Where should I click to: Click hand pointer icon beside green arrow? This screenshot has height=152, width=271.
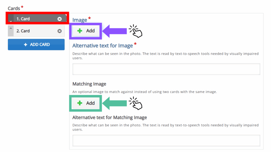136,103
